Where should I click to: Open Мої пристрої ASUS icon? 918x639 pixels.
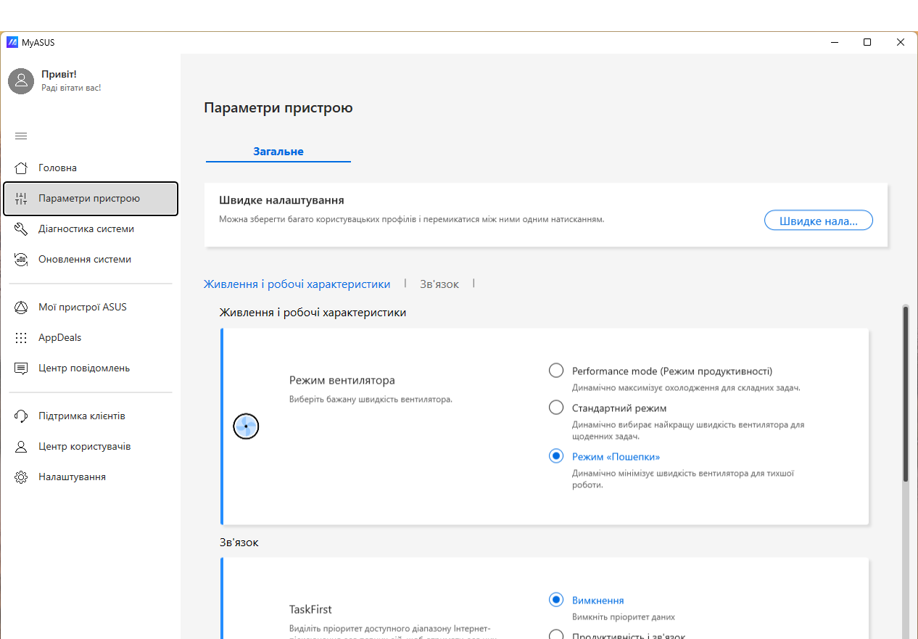[x=21, y=308]
